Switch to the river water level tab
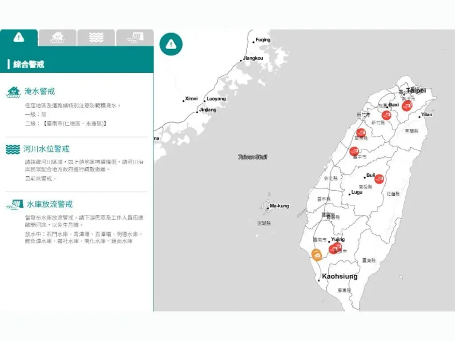455x341 pixels. coord(96,37)
